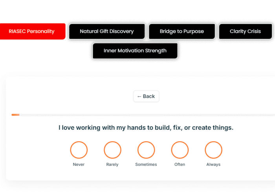Click the "Rarely" text label
Viewport: 275px width, 196px height.
point(112,165)
